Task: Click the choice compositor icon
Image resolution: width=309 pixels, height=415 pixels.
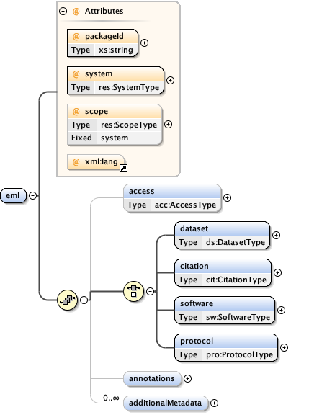Action: coord(133,291)
